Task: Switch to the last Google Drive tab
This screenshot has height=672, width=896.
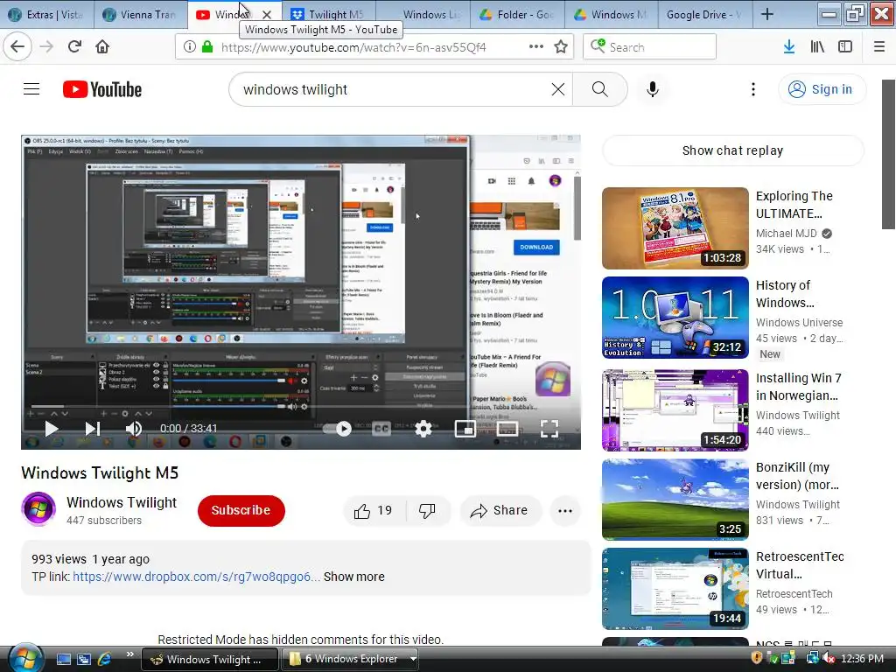Action: pos(704,14)
